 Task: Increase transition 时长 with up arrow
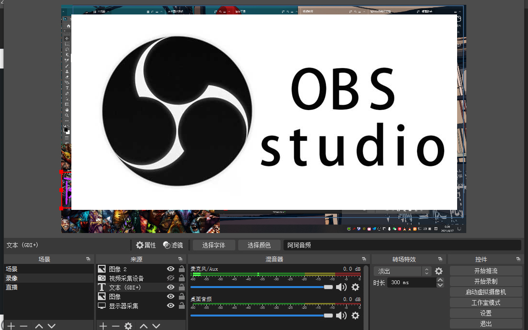point(440,280)
